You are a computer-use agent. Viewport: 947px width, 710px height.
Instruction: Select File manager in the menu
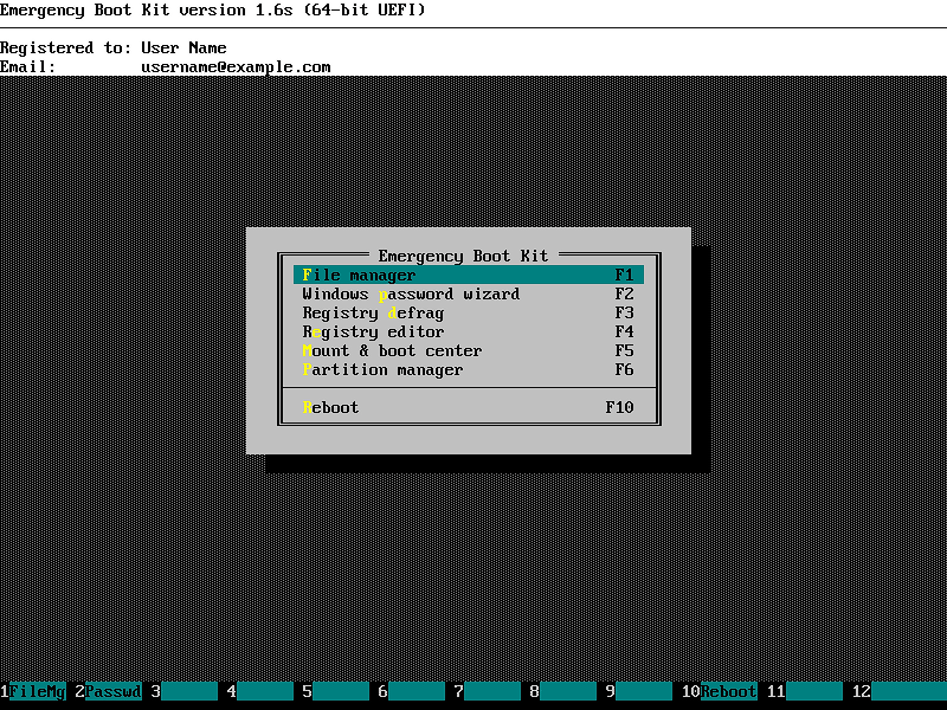coord(468,275)
